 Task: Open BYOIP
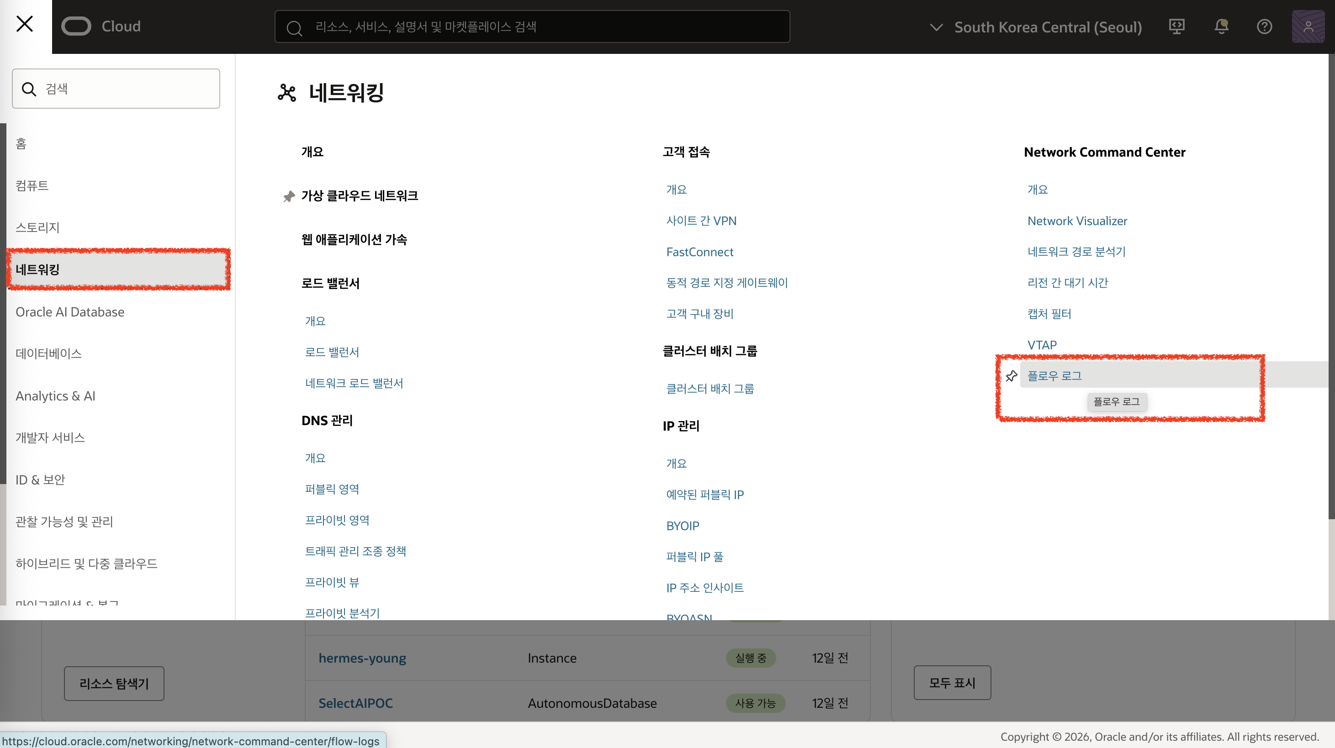(x=683, y=526)
